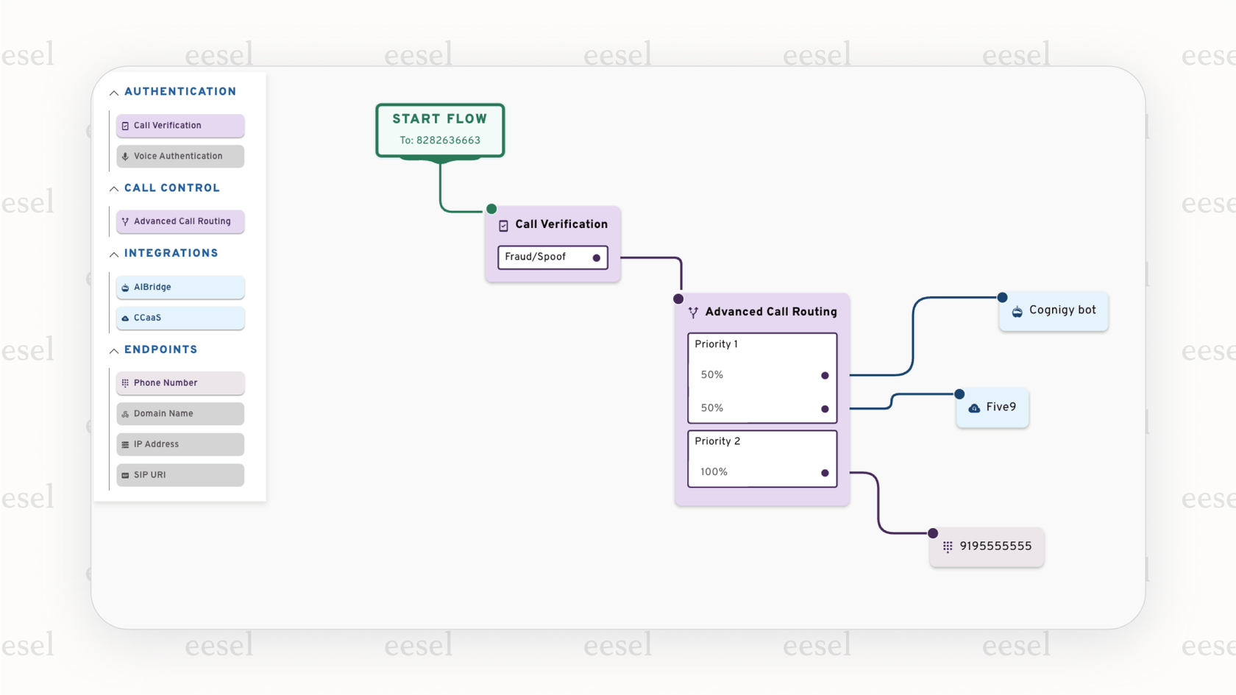Select the Domain Name sidebar entry

tap(180, 413)
